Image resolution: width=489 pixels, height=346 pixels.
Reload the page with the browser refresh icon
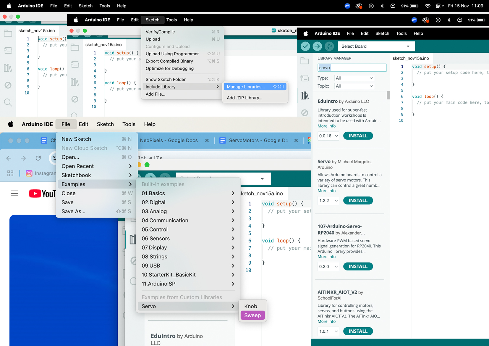[38, 158]
